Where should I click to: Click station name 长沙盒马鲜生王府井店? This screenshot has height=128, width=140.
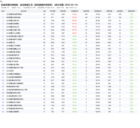pyautogui.click(x=13, y=80)
